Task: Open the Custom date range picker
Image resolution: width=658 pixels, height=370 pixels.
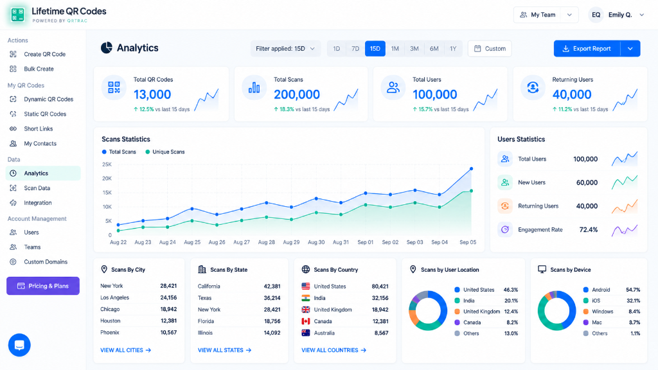Action: pos(490,49)
